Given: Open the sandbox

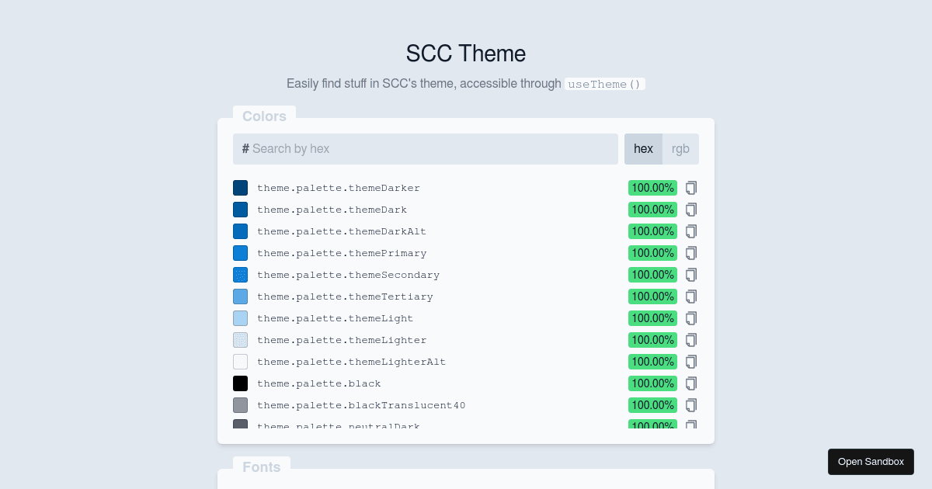Looking at the screenshot, I should coord(871,462).
